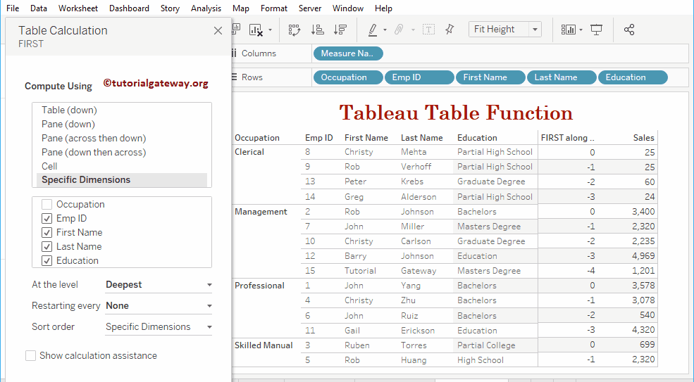
Task: Click the Sort Descending icon
Action: [340, 30]
